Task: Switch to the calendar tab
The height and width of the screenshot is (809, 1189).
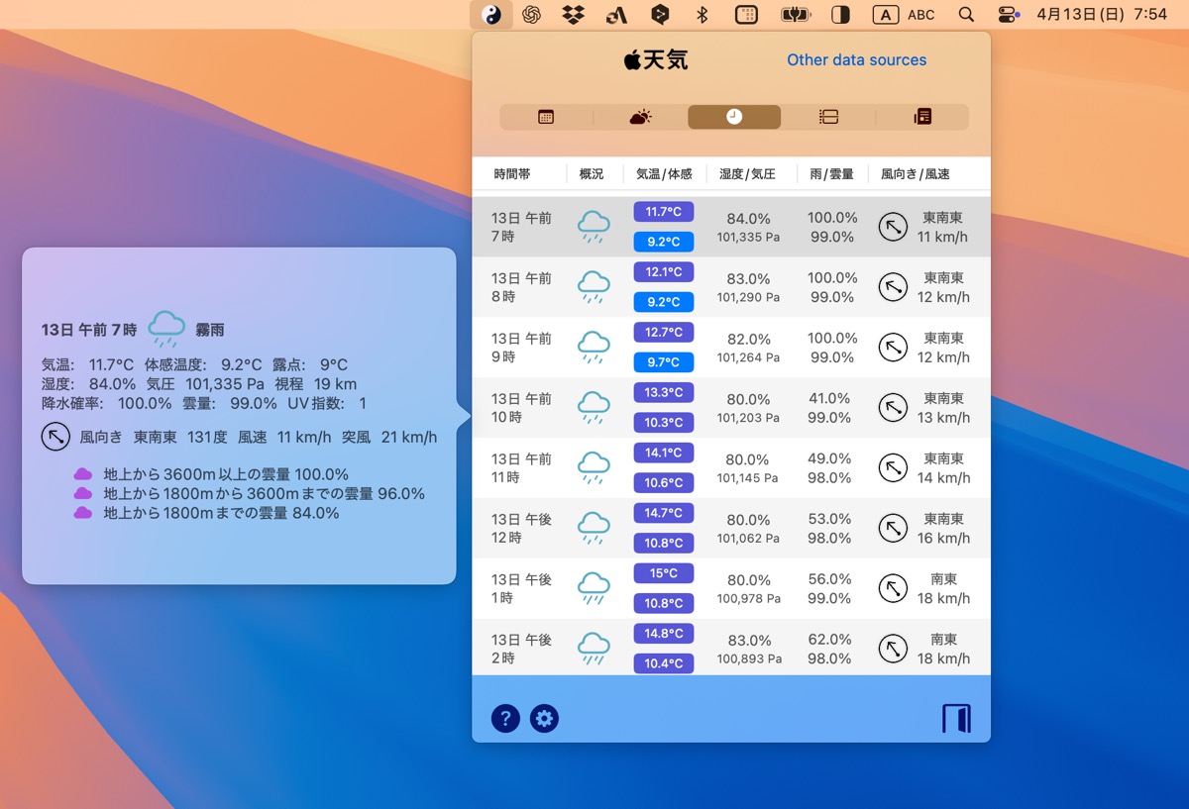Action: pyautogui.click(x=546, y=117)
